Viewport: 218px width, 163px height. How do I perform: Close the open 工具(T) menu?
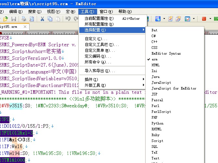pyautogui.click(x=87, y=12)
